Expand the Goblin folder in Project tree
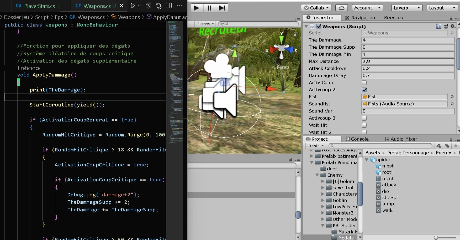This screenshot has height=240, width=460. (x=323, y=200)
